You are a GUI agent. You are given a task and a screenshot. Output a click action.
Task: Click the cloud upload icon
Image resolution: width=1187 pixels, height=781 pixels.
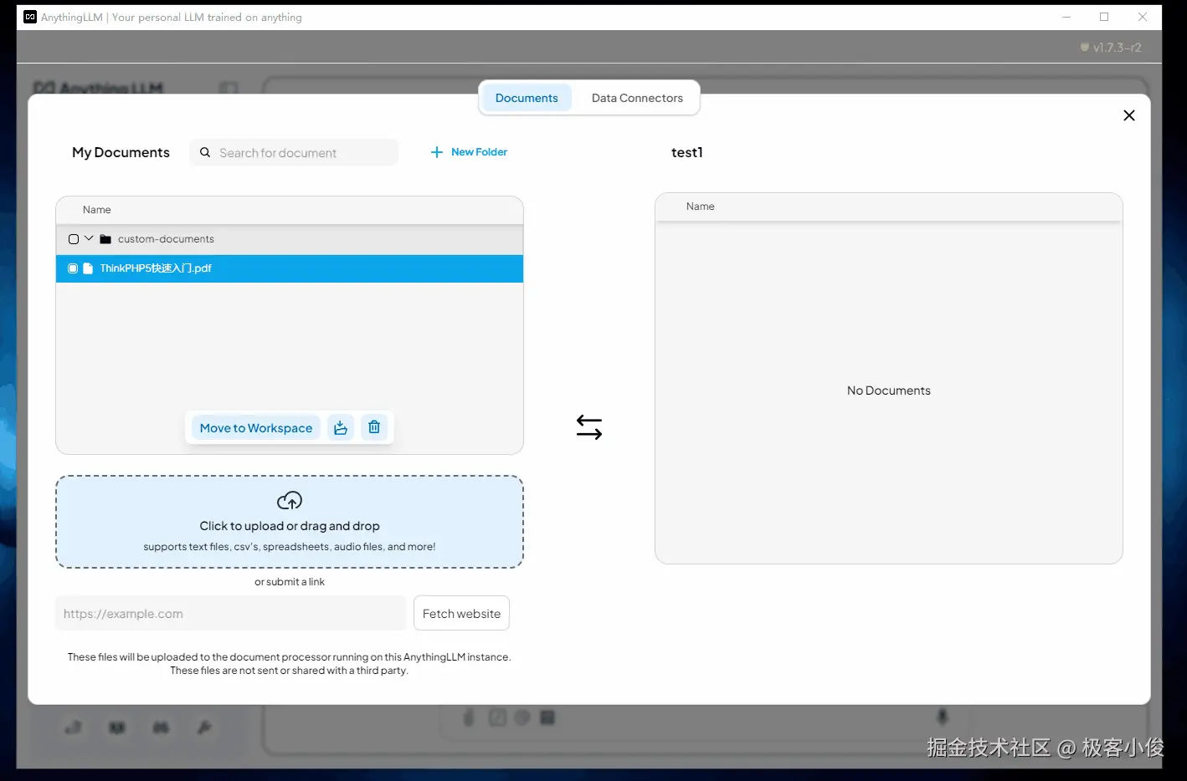(290, 501)
